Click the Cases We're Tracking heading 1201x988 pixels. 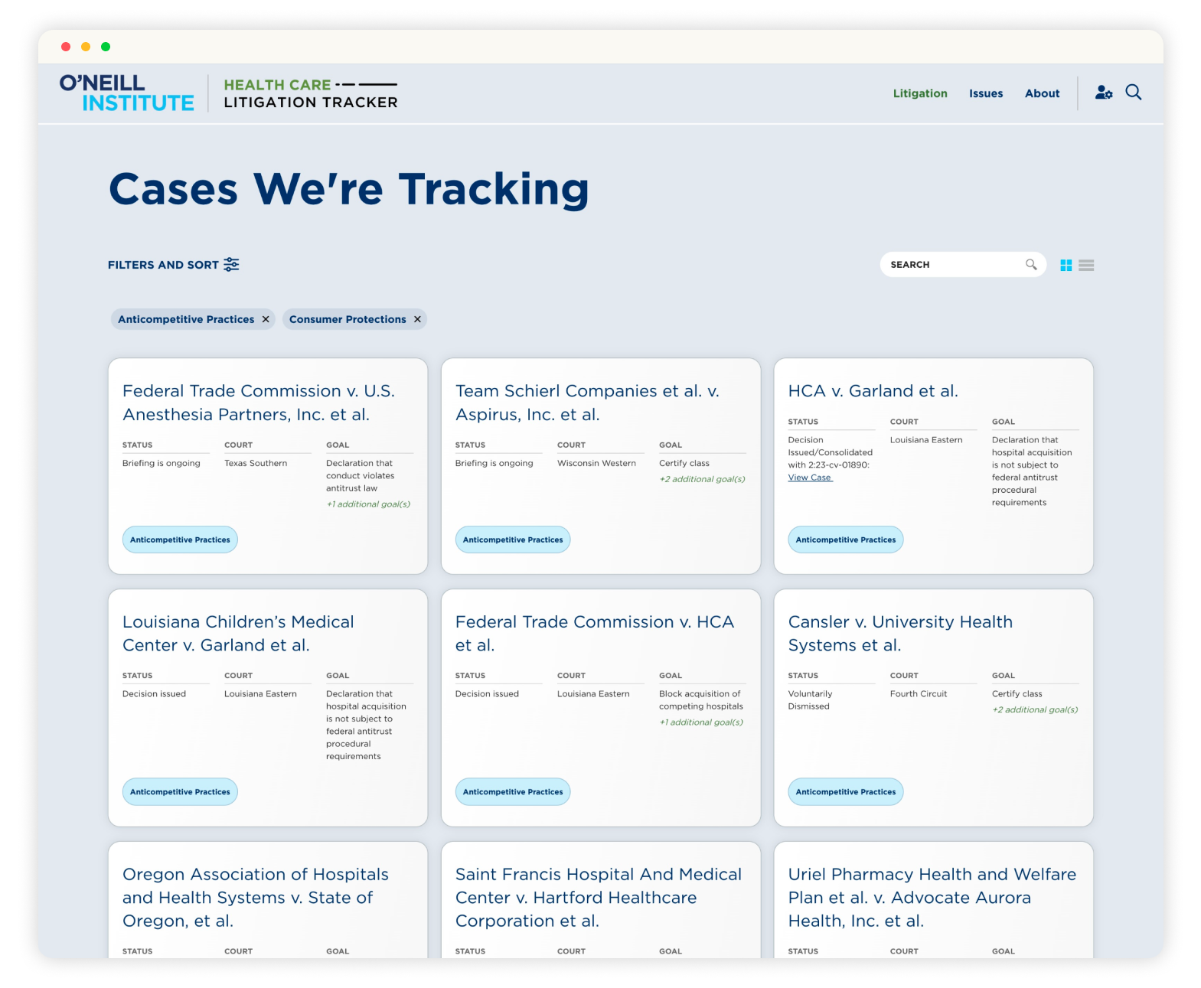349,189
